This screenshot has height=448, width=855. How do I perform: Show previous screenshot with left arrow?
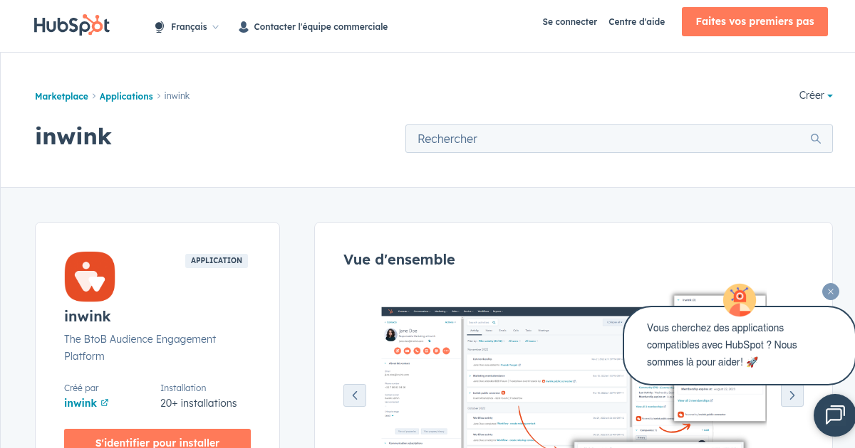(355, 395)
